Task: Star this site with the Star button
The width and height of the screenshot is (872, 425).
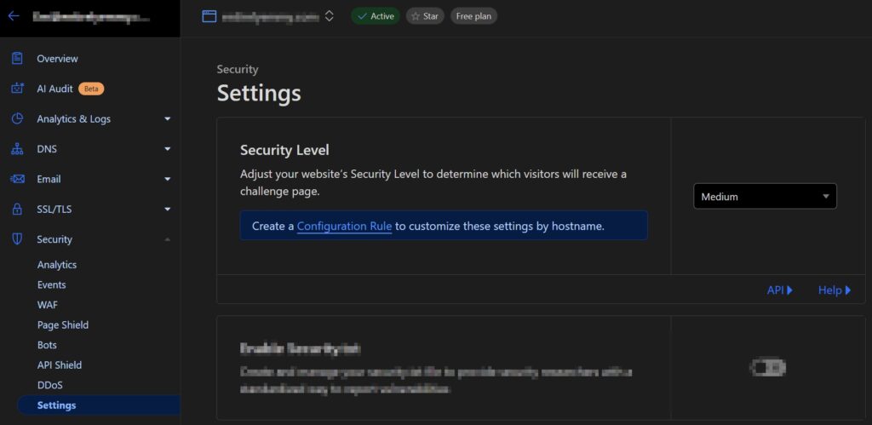Action: coord(424,16)
